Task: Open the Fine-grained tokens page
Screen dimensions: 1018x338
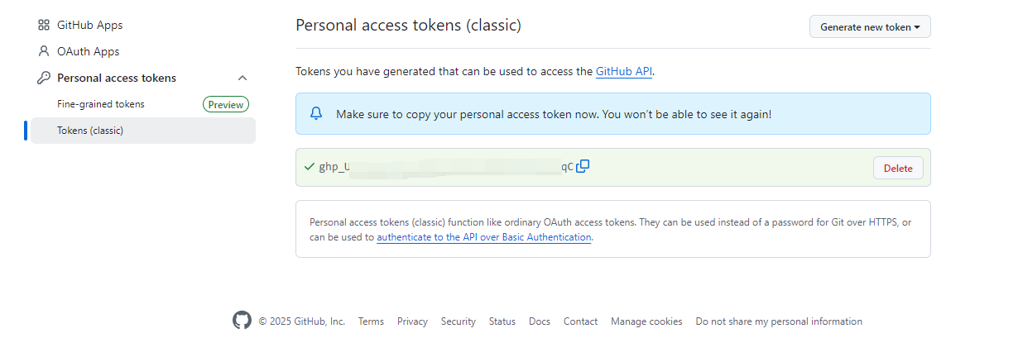Action: pyautogui.click(x=101, y=104)
